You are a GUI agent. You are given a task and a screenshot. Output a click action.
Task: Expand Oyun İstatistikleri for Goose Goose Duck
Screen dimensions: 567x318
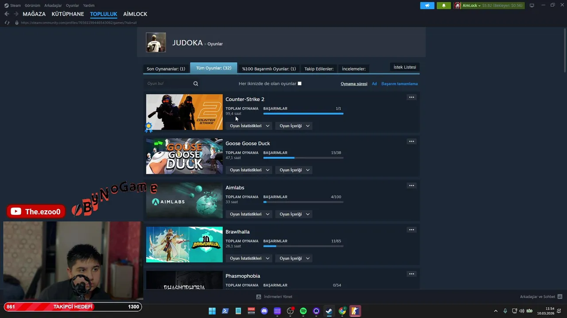[249, 170]
